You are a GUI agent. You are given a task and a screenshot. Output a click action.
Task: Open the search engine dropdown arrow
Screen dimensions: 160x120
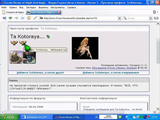point(151,18)
